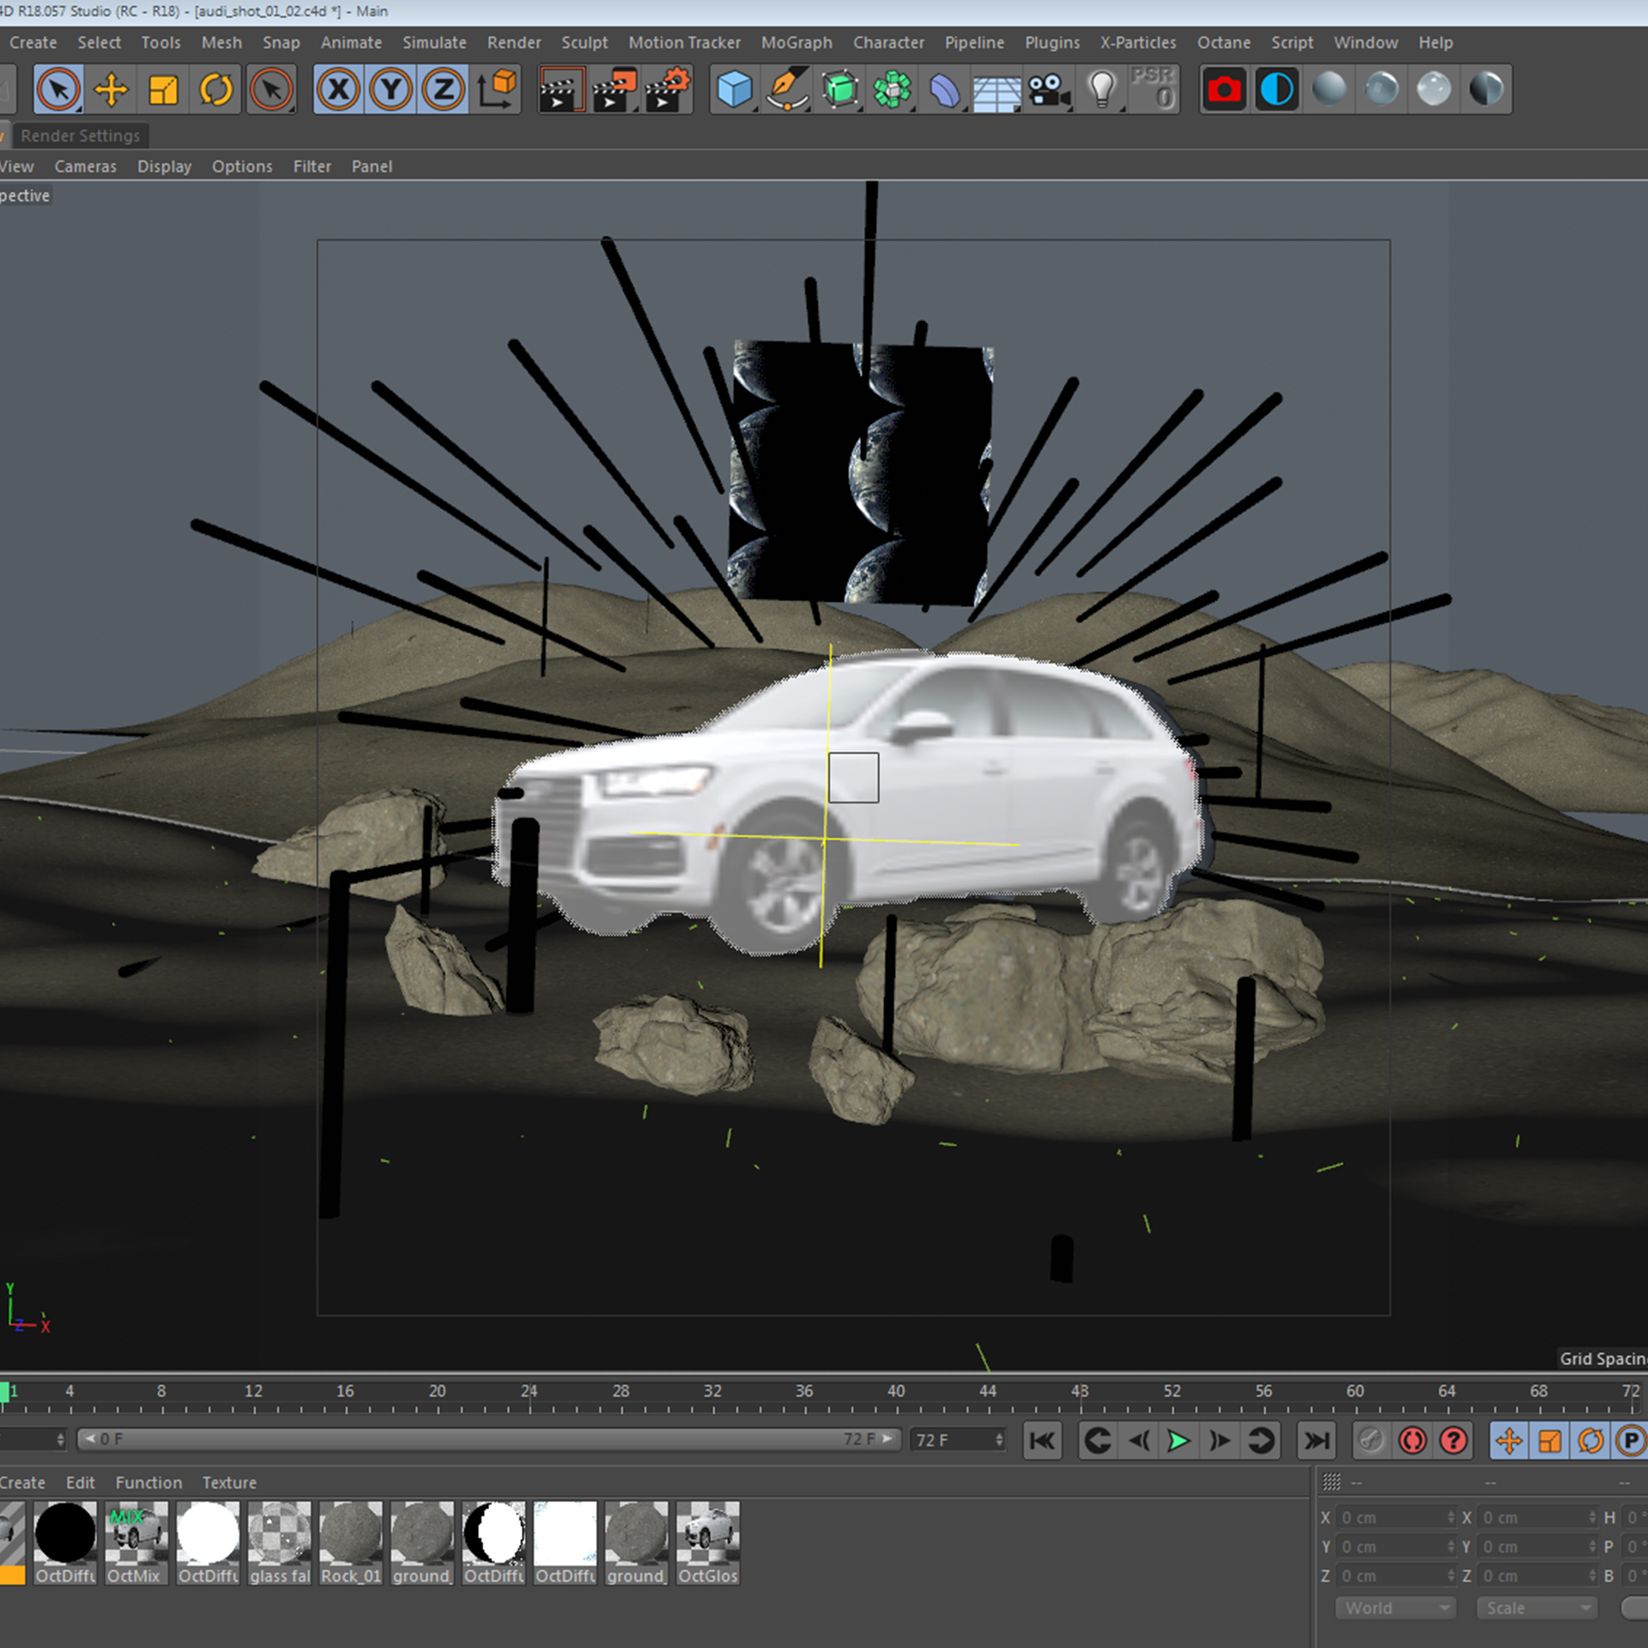Add a Cube primitive object
This screenshot has width=1648, height=1648.
(x=735, y=89)
